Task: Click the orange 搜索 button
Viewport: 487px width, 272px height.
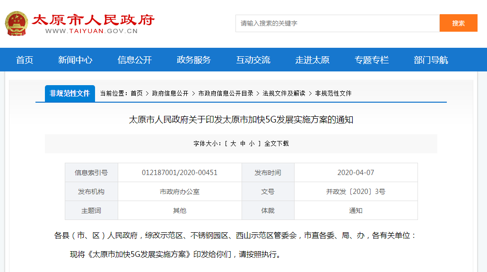Action: (x=459, y=23)
